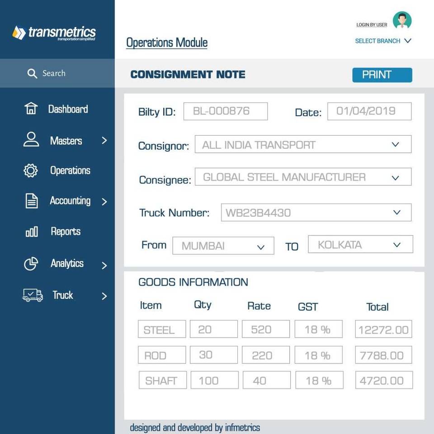Viewport: 434px width, 434px height.
Task: Select Masters menu item
Action: point(66,141)
